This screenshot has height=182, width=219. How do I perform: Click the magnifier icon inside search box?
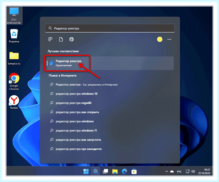[x=50, y=28]
